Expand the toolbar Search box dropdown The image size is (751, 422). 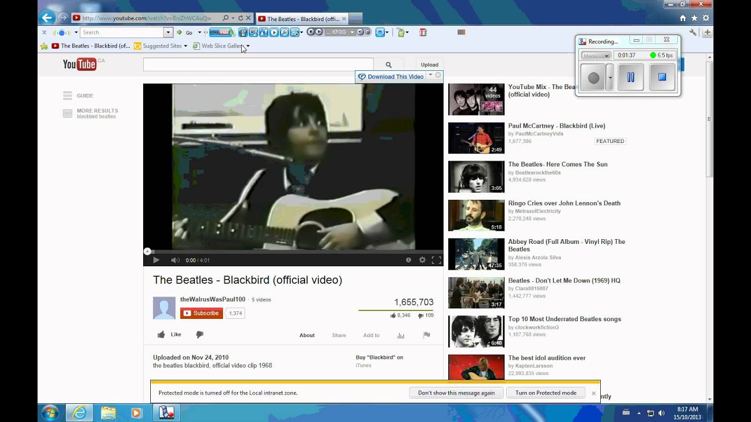[168, 32]
